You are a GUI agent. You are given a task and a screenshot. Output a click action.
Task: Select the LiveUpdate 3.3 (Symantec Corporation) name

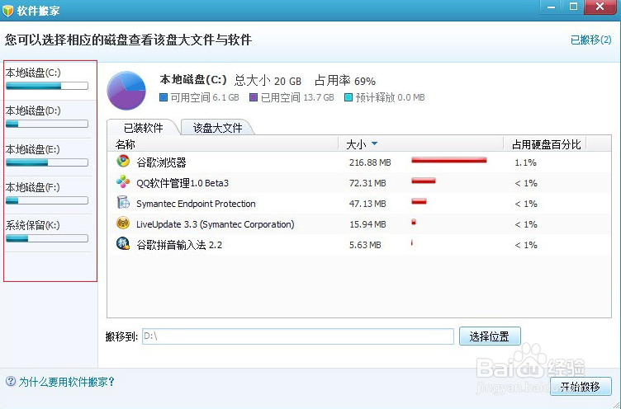[x=215, y=224]
